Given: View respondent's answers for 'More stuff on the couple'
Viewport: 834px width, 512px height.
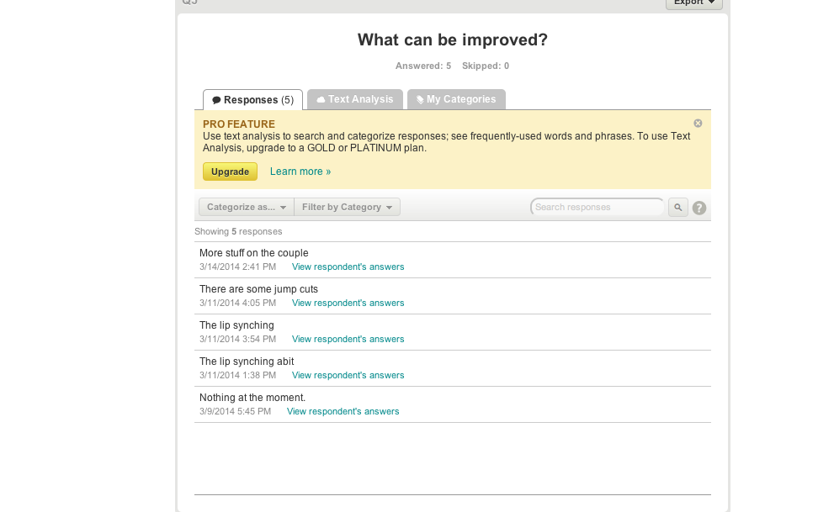Looking at the screenshot, I should click(348, 267).
